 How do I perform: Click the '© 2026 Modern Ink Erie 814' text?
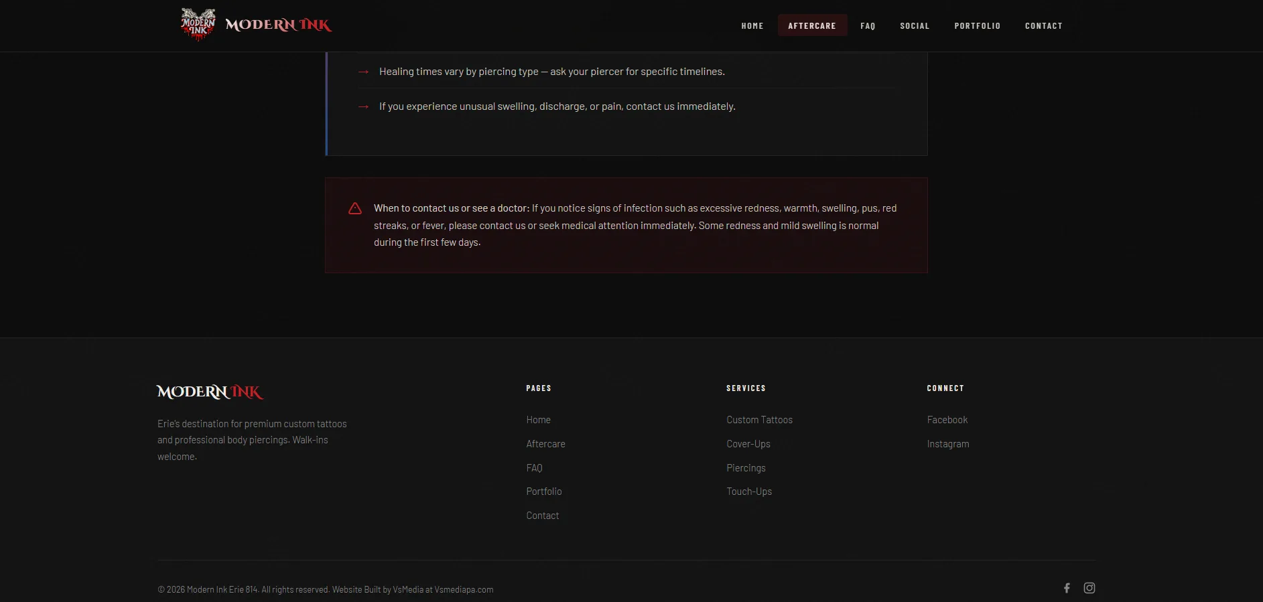208,590
